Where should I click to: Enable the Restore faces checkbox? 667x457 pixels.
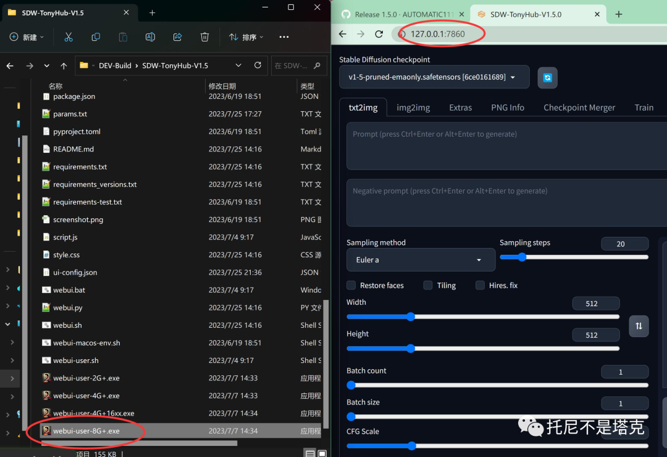coord(351,285)
